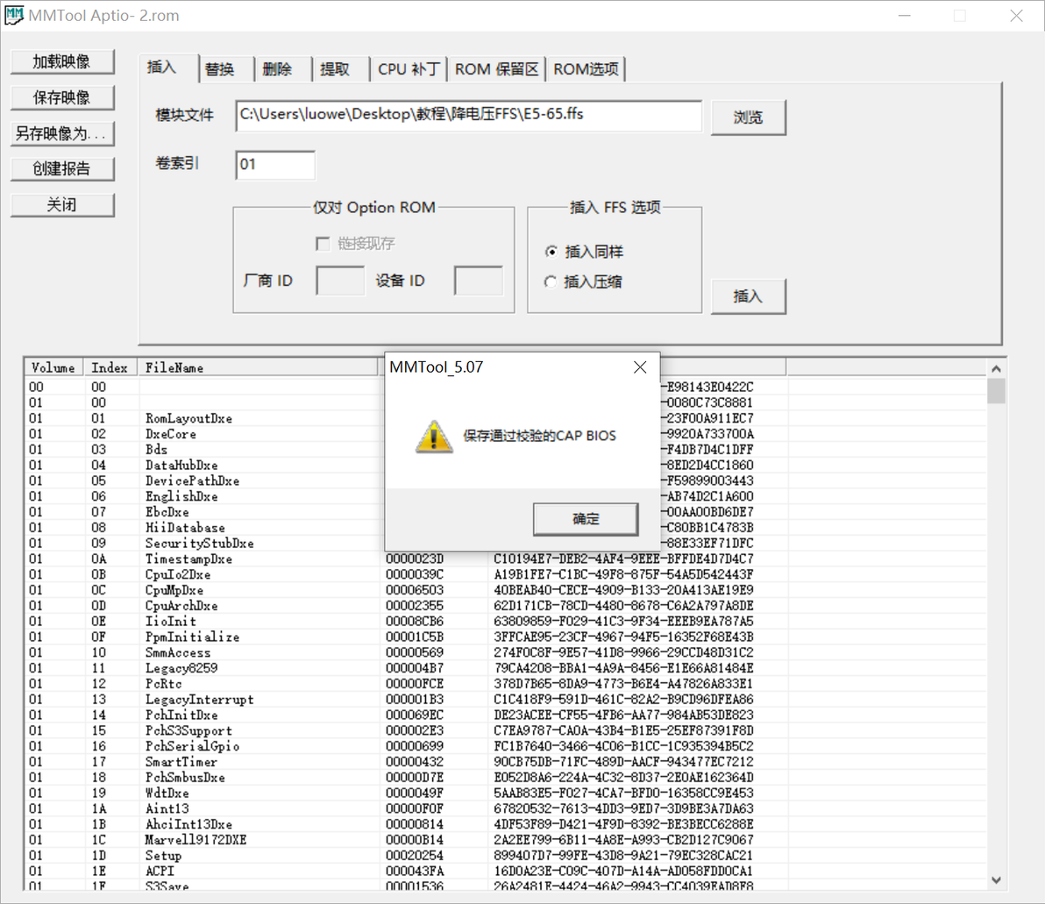The width and height of the screenshot is (1045, 904).
Task: Click the 设备 ID input field
Action: [x=479, y=281]
